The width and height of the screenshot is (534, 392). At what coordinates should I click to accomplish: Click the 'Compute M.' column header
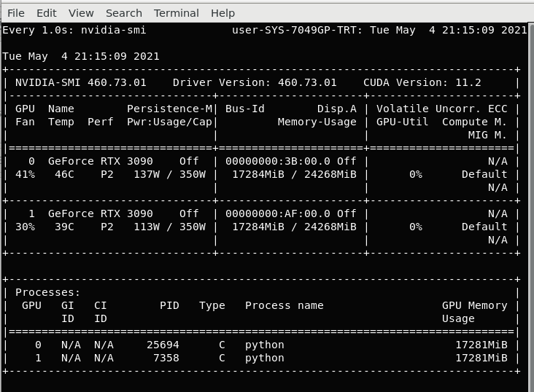[x=474, y=122]
